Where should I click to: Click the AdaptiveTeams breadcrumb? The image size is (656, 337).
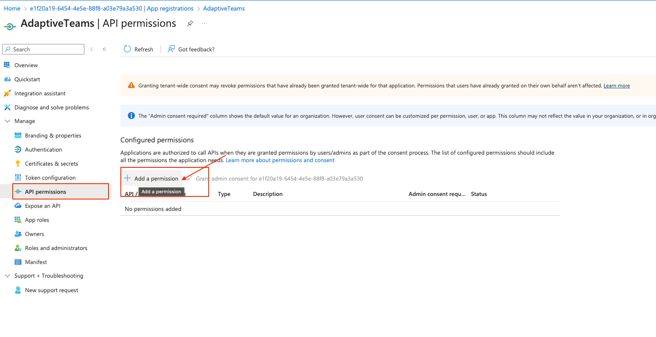point(224,8)
